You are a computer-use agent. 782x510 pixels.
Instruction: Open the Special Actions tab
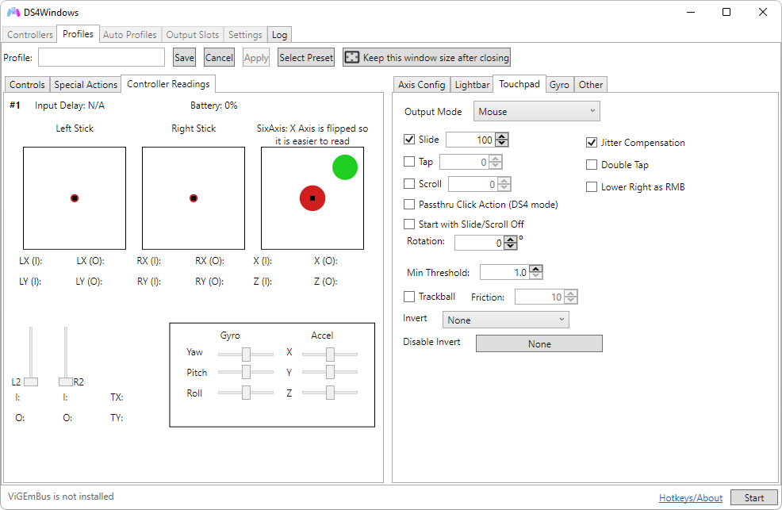point(86,85)
